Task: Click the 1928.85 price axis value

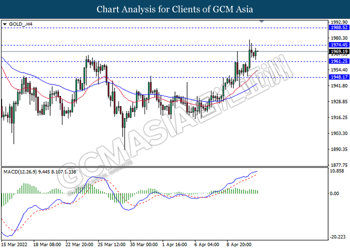Action: [x=339, y=101]
